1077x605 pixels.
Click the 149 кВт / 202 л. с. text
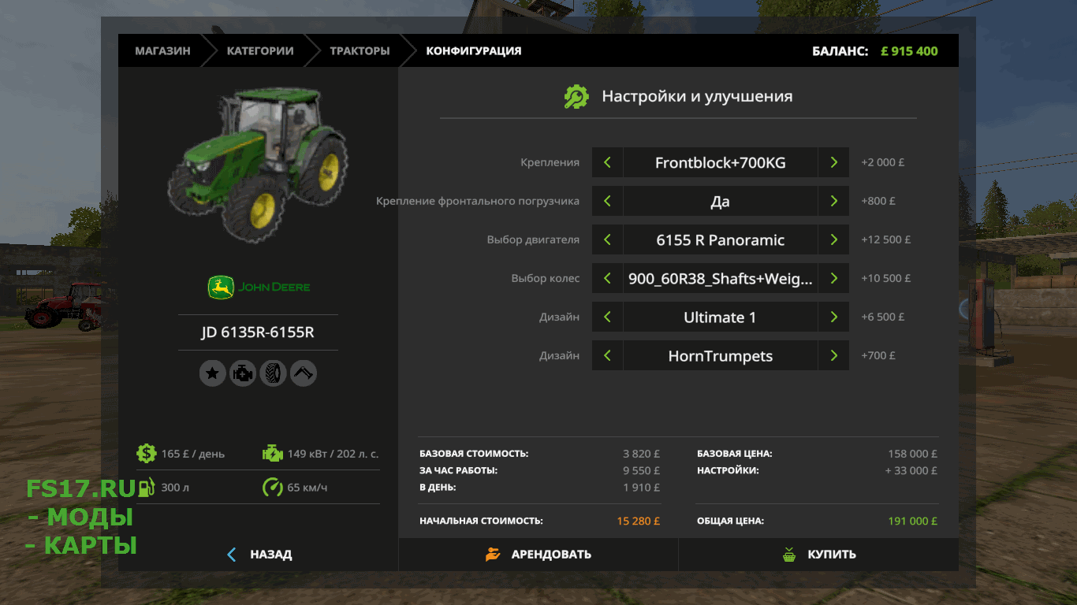pos(333,454)
